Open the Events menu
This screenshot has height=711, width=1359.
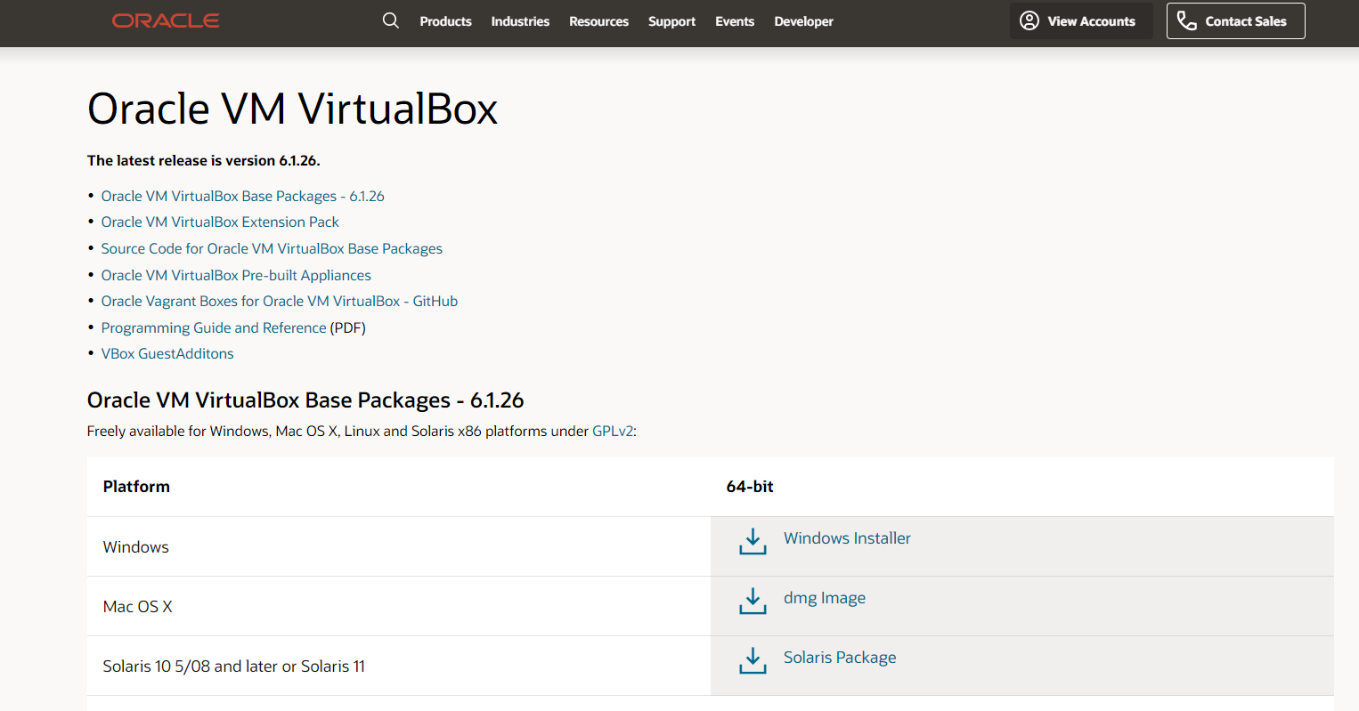[x=735, y=21]
